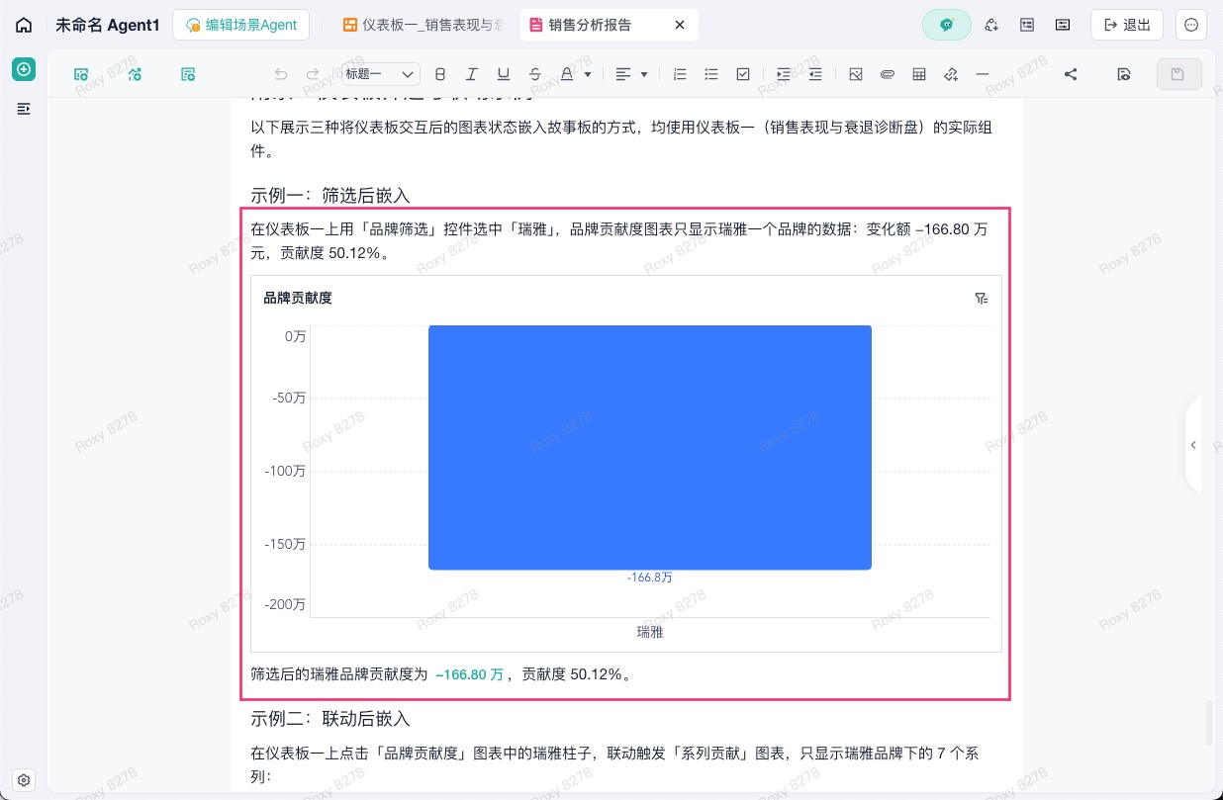Image resolution: width=1223 pixels, height=800 pixels.
Task: Click the vertical scrollbar thumb
Action: [1207, 724]
